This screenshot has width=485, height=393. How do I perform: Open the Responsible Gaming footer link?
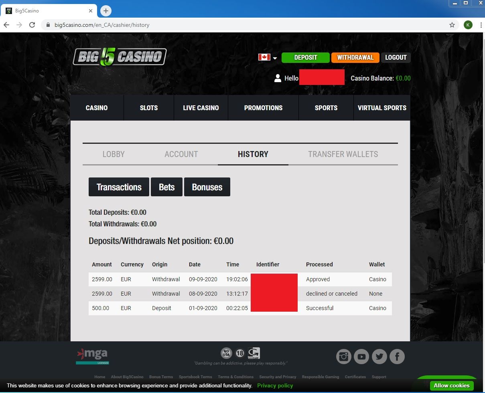[321, 377]
